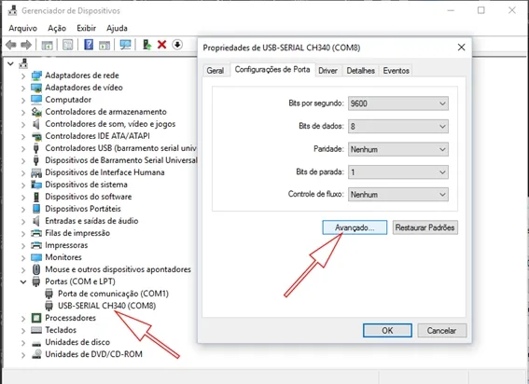Viewport: 529px width, 384px height.
Task: Expand the Adaptadores de rede node
Action: [x=23, y=75]
